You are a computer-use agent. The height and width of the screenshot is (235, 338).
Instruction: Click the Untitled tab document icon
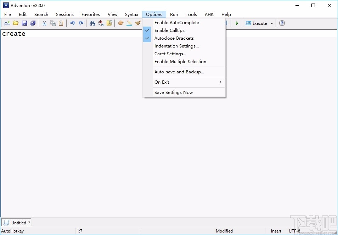6,223
